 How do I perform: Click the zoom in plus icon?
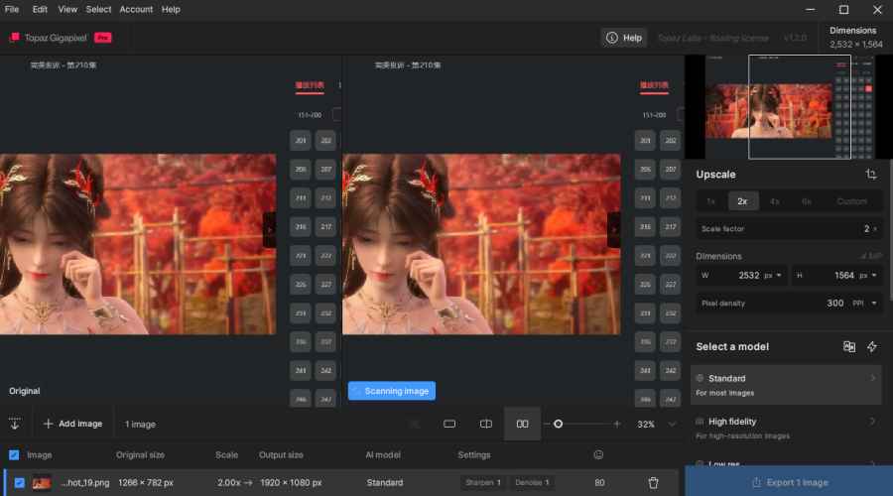(x=617, y=424)
